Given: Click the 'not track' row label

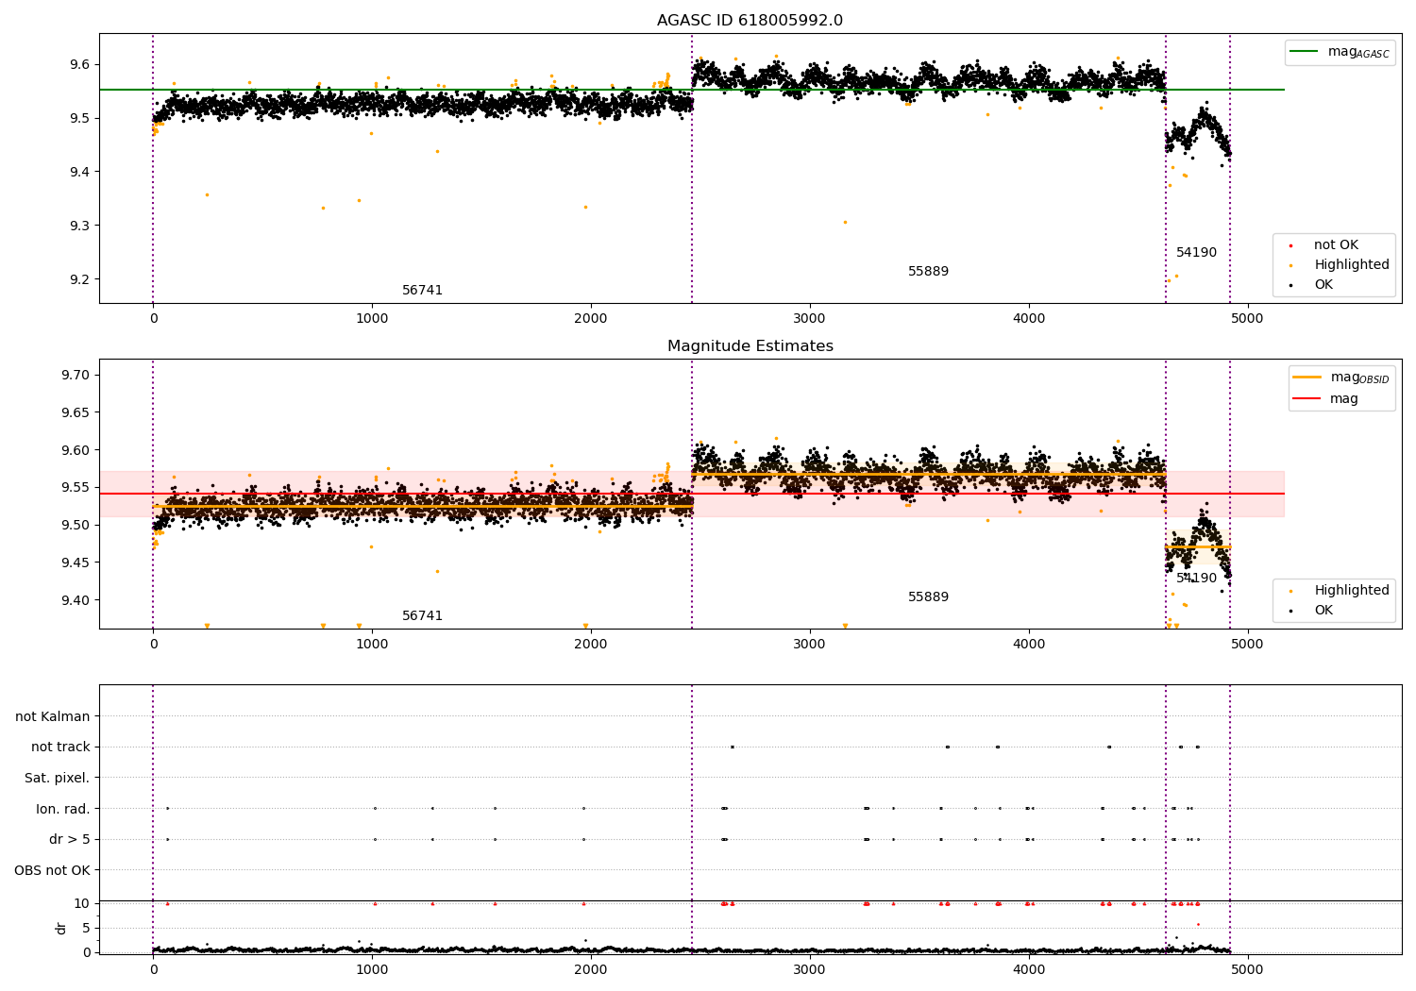Looking at the screenshot, I should (60, 747).
